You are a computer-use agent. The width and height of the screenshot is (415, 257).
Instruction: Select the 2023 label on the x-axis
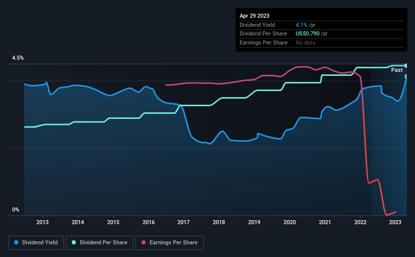point(395,222)
